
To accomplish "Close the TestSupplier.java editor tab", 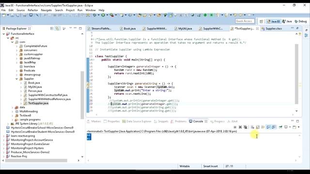I will pos(257,29).
